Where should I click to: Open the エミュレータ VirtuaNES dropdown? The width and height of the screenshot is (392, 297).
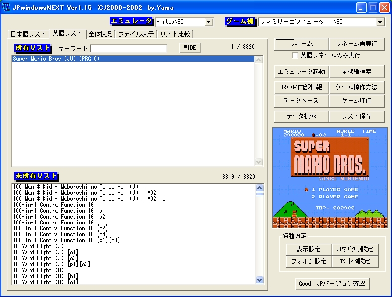[x=209, y=22]
